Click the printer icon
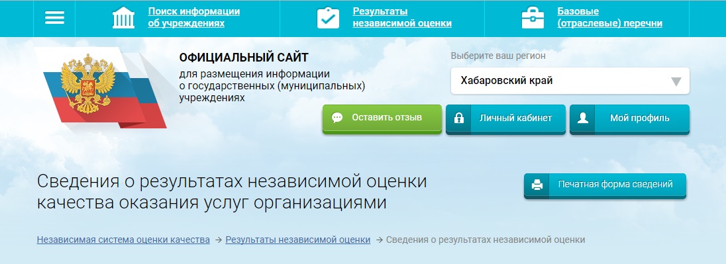 (537, 185)
